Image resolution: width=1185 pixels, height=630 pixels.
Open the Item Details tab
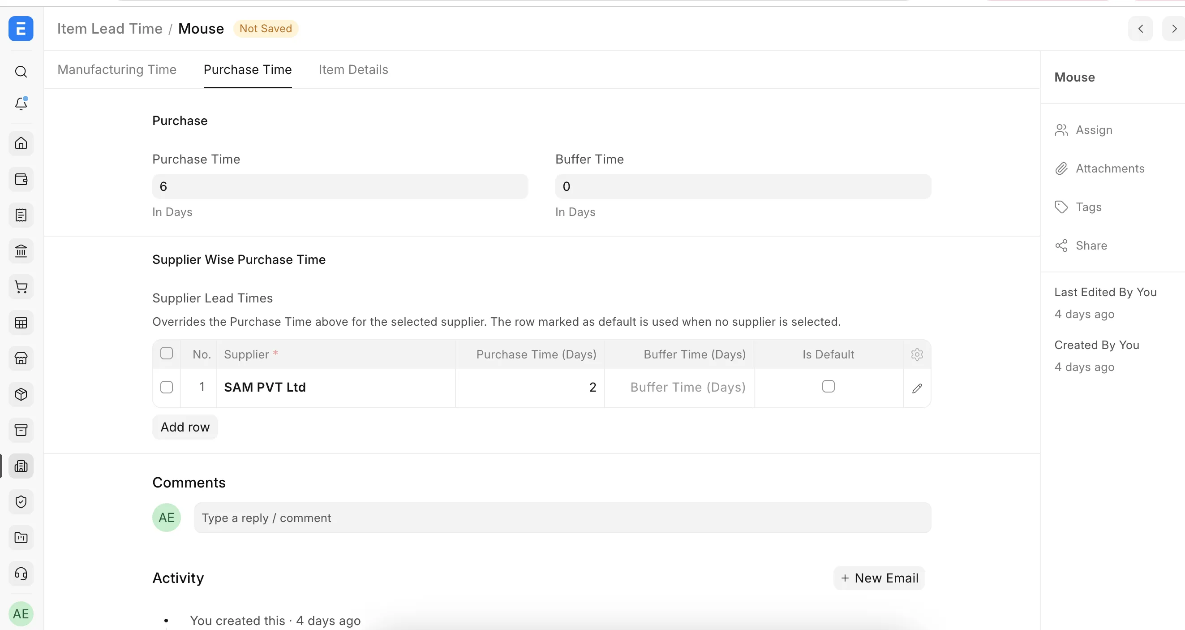point(353,69)
